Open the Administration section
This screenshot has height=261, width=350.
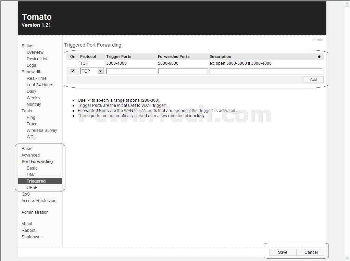pos(35,212)
